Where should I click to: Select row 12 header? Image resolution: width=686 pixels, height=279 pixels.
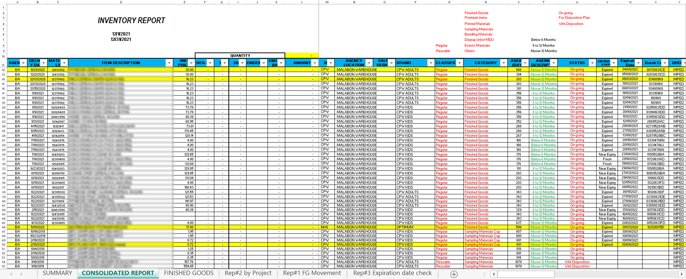point(3,70)
